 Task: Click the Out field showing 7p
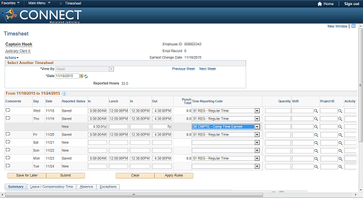pyautogui.click(x=162, y=127)
